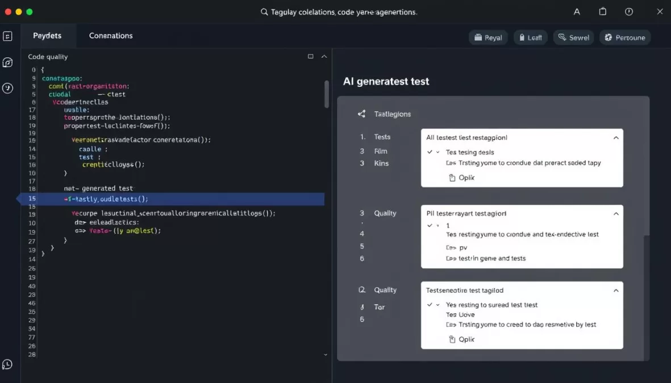Click the clock icon at sidebar bottom
The image size is (671, 383).
(7, 364)
